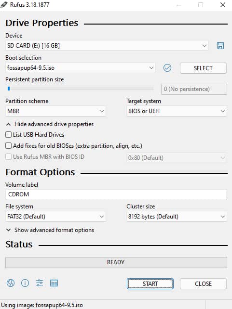
Task: Click the START button
Action: click(x=150, y=284)
